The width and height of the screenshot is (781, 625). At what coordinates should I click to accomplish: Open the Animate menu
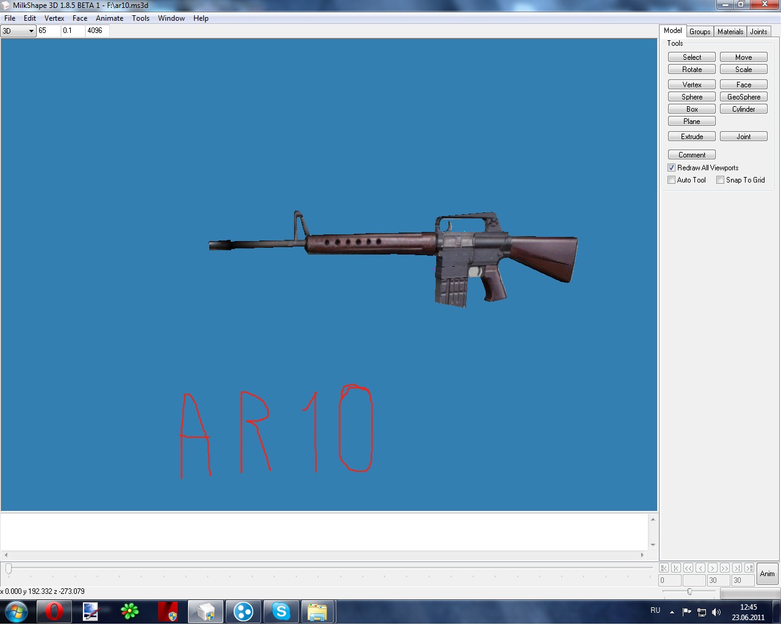[109, 18]
